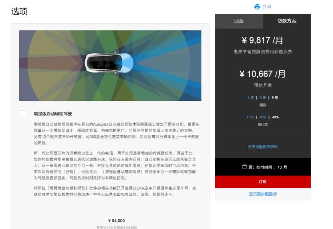Screen dimensions: 333x229
Task: Switch to the 贷款方案 tab
Action: click(287, 21)
